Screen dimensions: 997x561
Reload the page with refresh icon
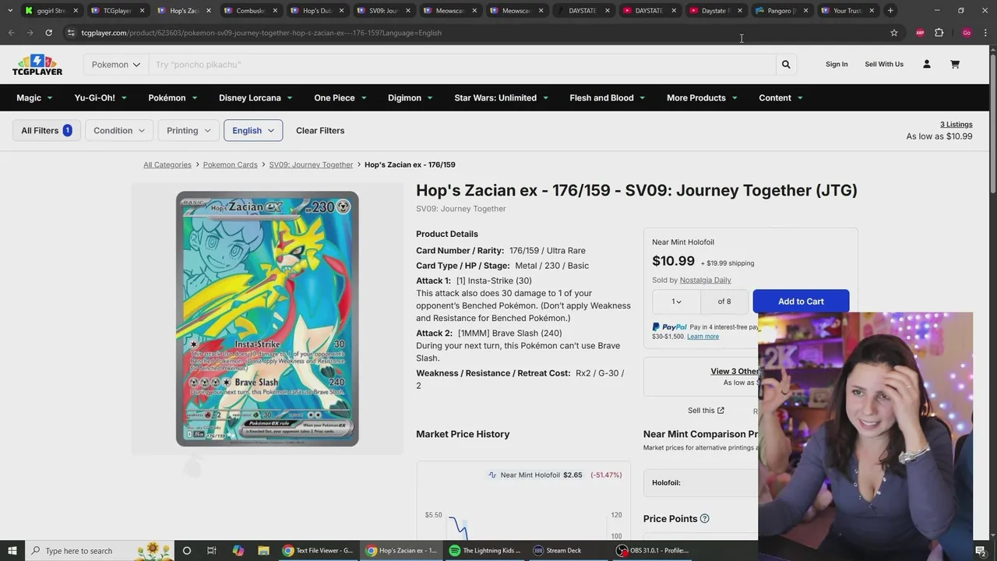48,33
